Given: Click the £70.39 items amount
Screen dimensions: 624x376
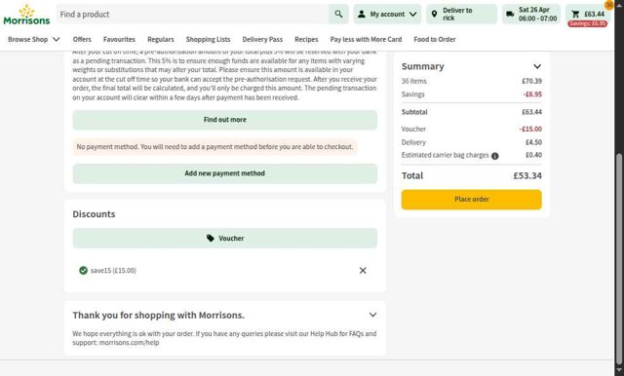Looking at the screenshot, I should pos(531,81).
